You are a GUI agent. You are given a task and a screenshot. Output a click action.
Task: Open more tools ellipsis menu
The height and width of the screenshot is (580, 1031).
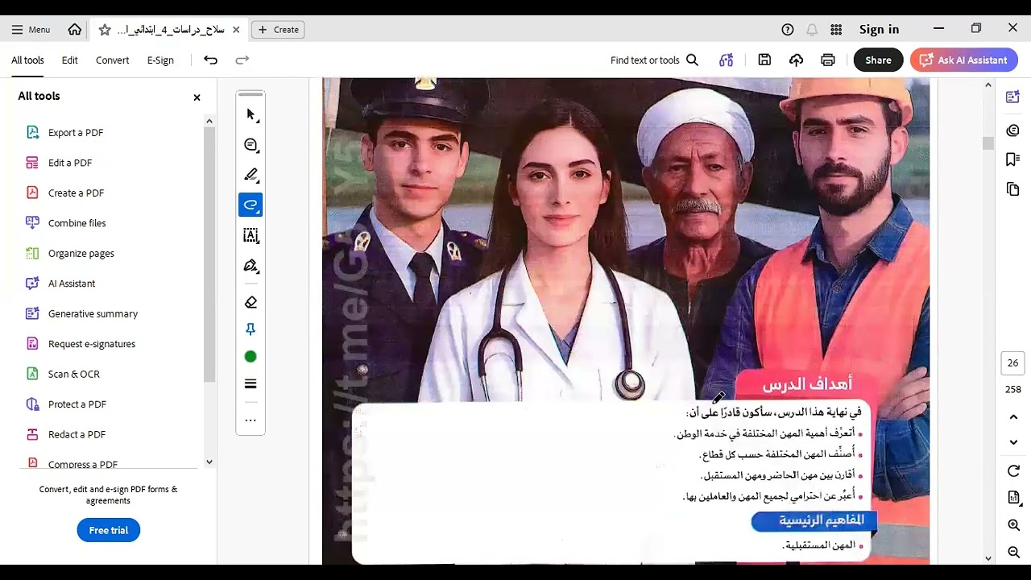(251, 420)
